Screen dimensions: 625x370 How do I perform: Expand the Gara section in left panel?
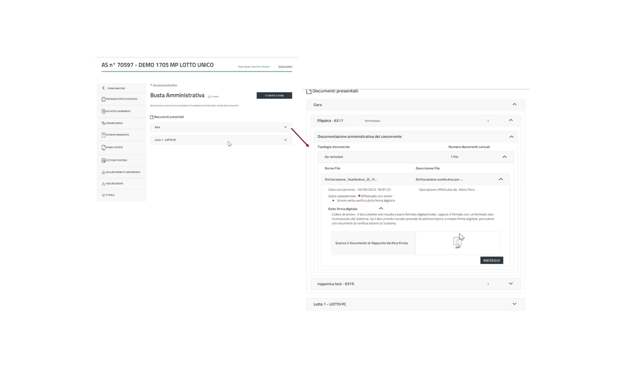[x=285, y=127]
